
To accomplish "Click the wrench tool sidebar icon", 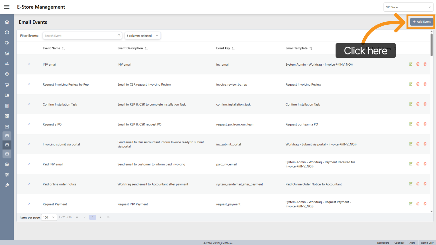I will [x=7, y=185].
